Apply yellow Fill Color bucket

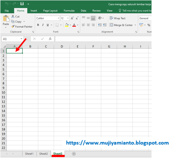(67, 25)
